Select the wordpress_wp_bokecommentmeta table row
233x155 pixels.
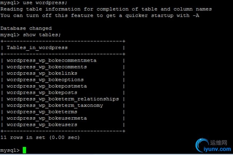click(x=52, y=60)
